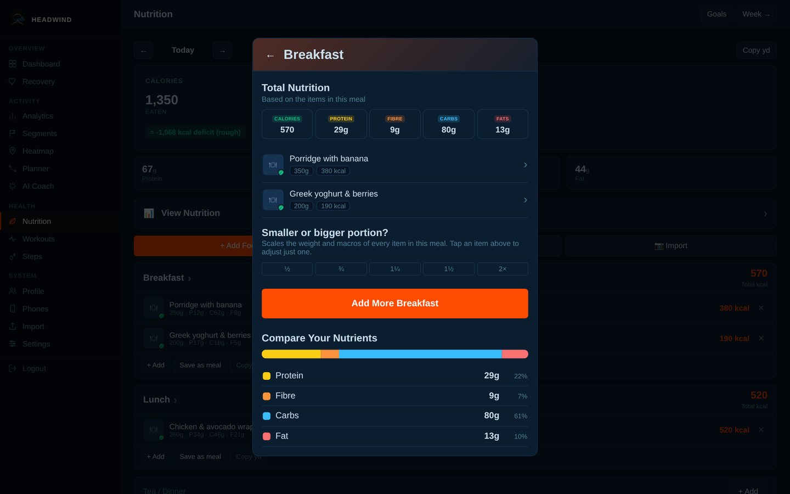Click the Porridge with banana food icon in modal
790x494 pixels.
[273, 165]
